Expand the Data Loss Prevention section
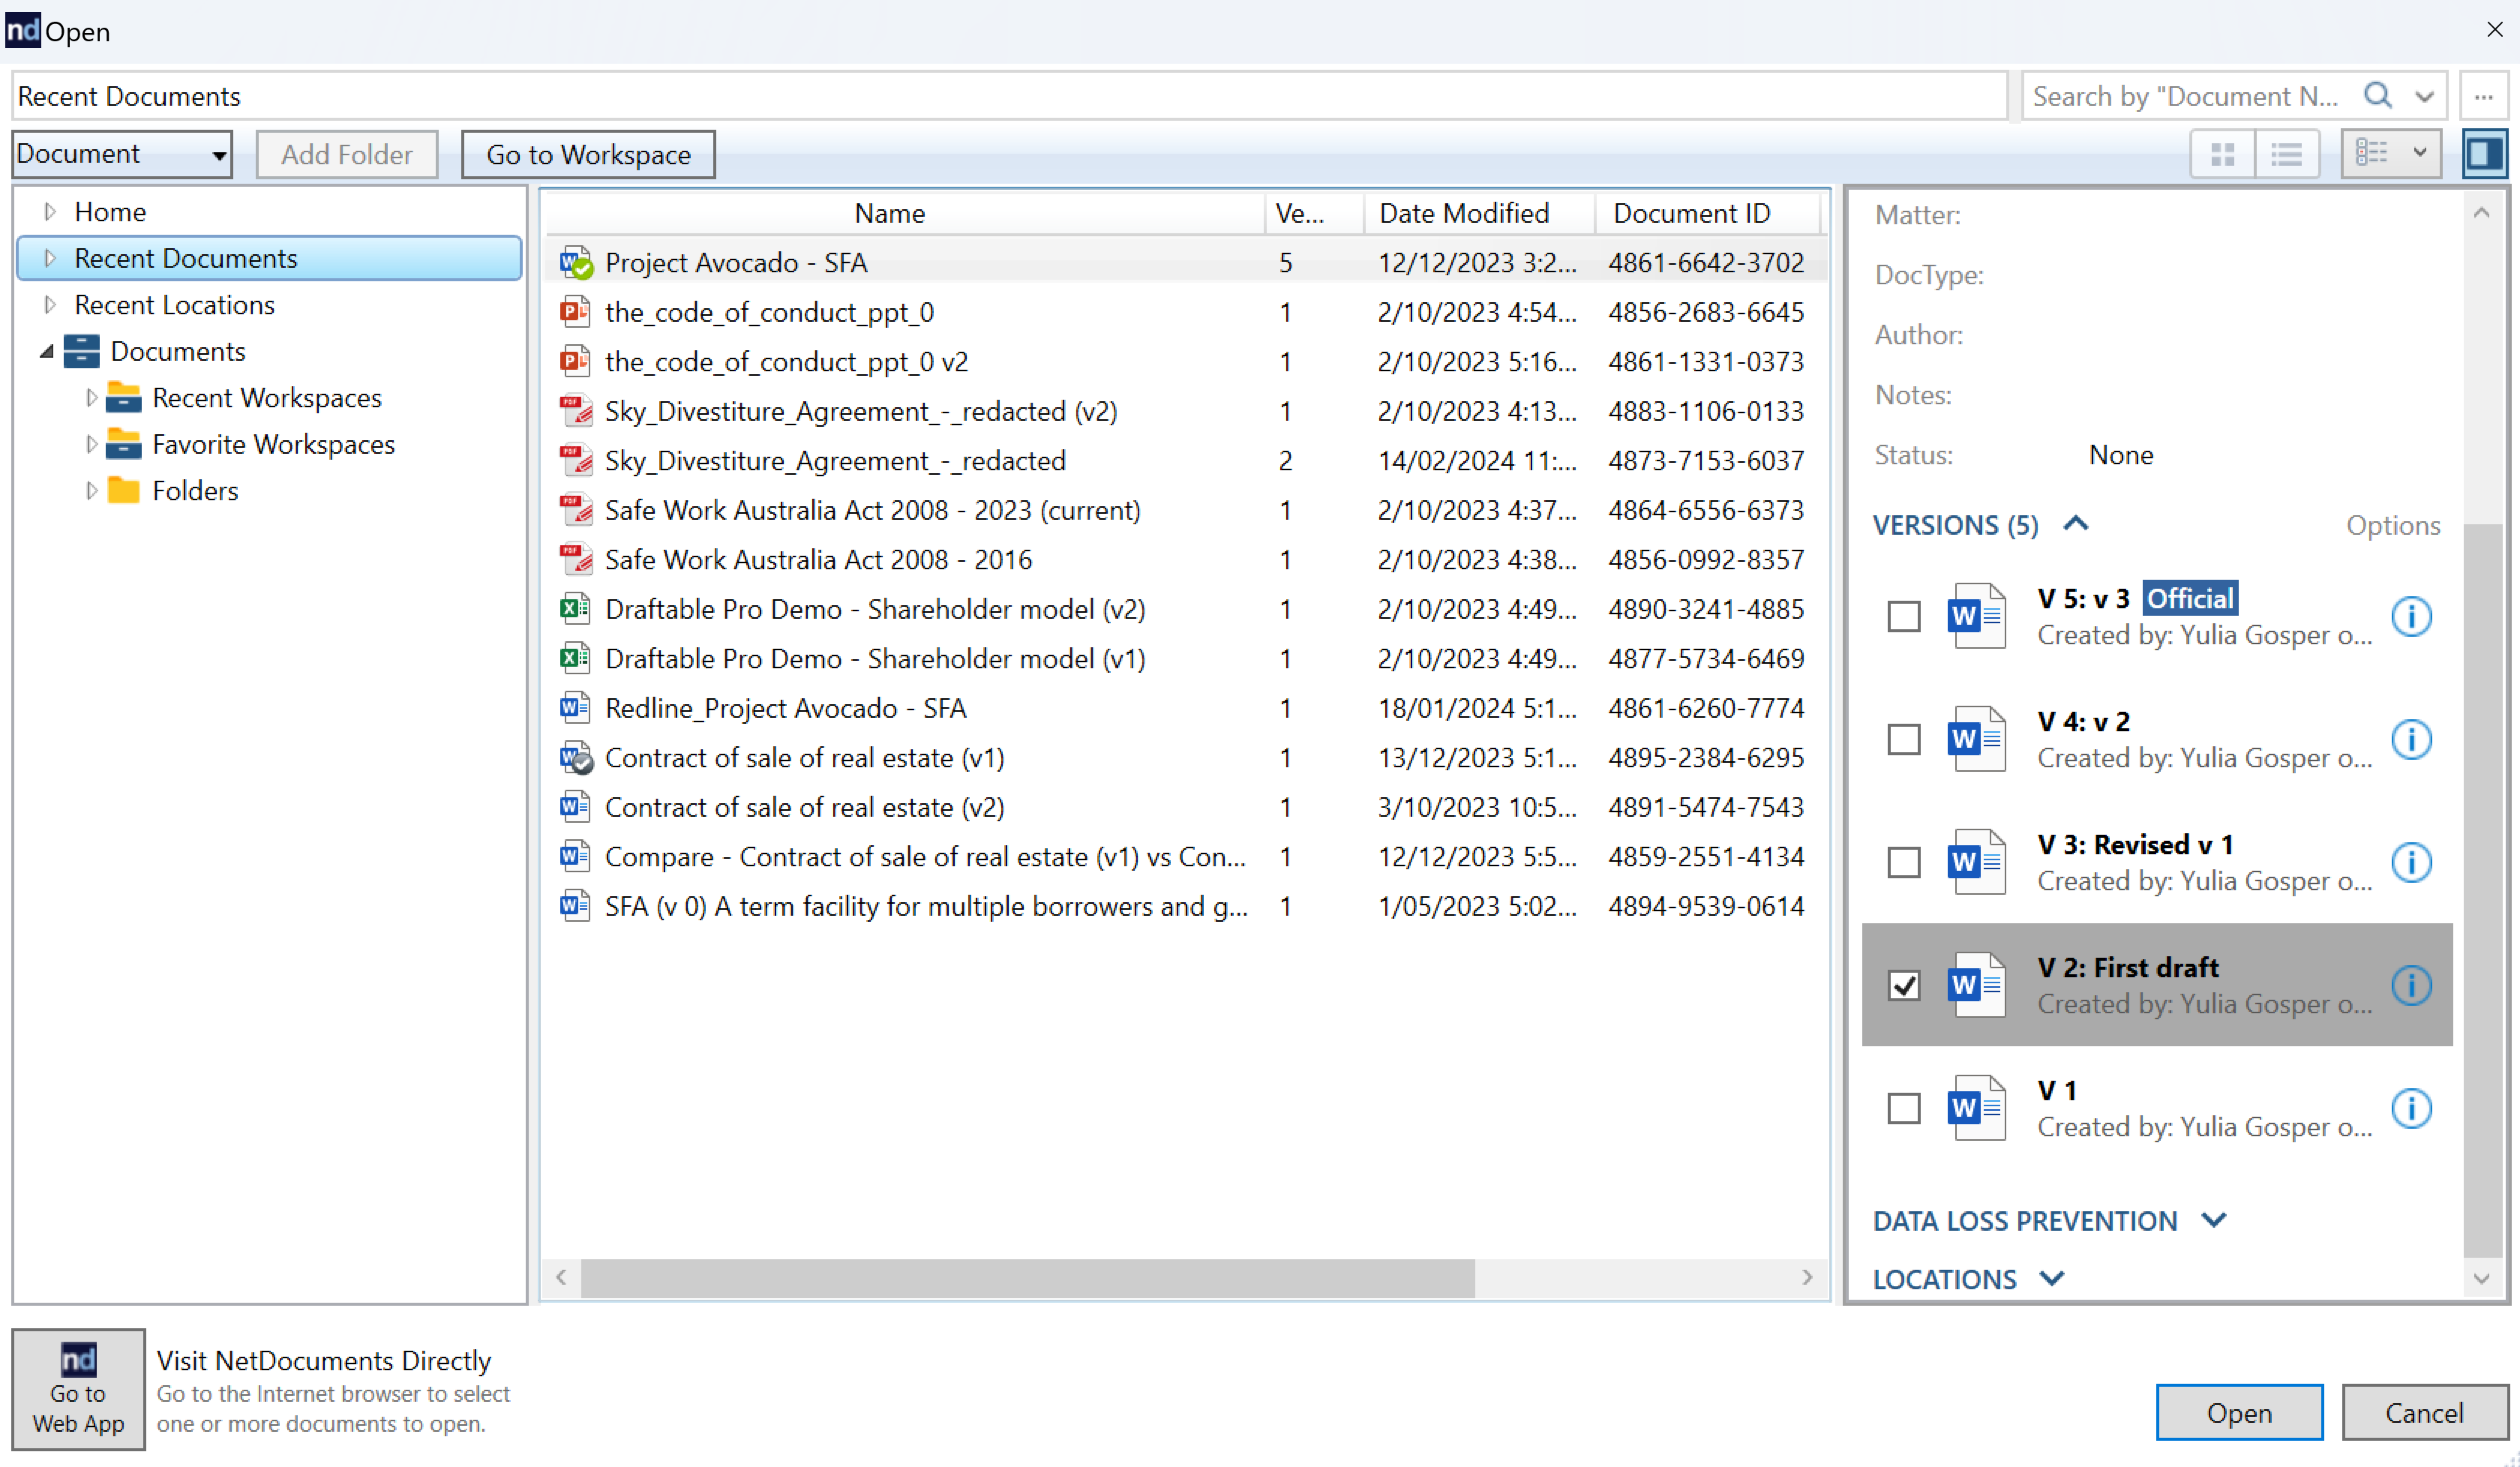 tap(2214, 1220)
